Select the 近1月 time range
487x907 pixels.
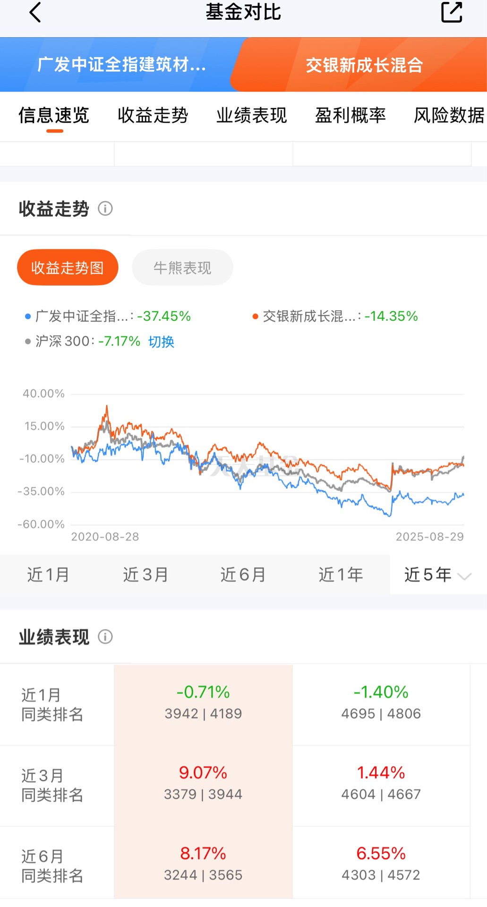(48, 574)
